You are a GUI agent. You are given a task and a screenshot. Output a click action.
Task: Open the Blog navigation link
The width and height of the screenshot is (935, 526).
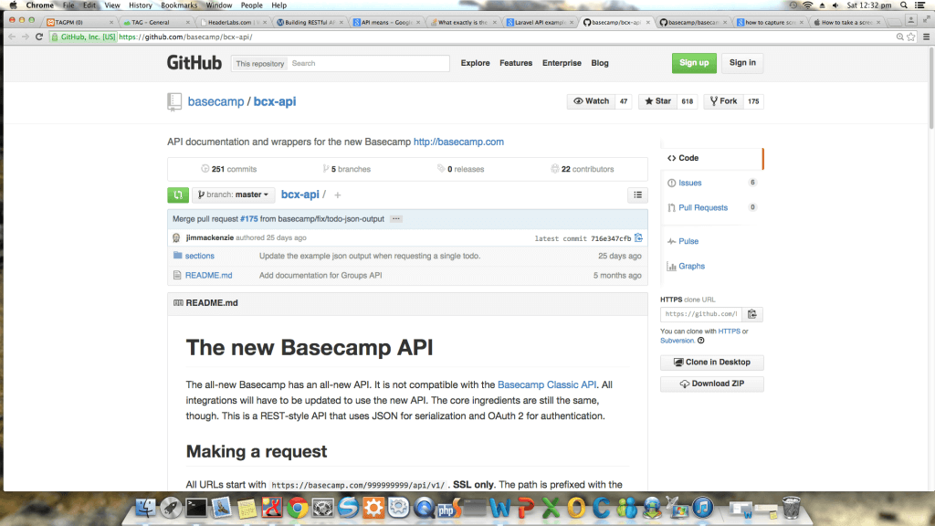600,63
